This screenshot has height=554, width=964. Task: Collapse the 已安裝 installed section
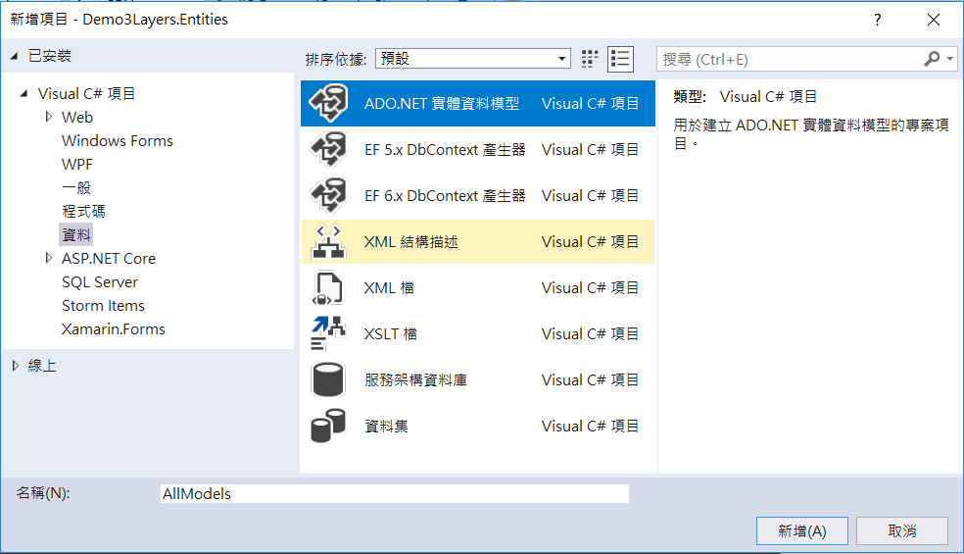(x=15, y=56)
